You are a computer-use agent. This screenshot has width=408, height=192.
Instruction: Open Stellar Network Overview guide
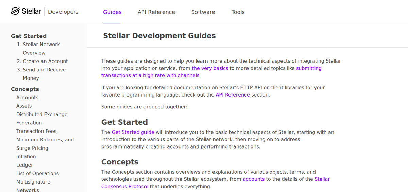(x=41, y=49)
